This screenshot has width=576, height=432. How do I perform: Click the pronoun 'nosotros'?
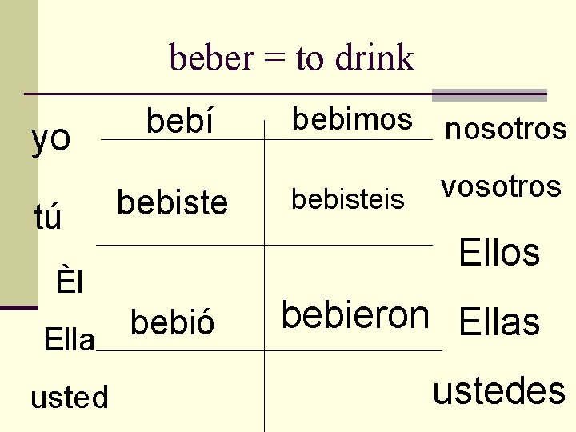506,129
